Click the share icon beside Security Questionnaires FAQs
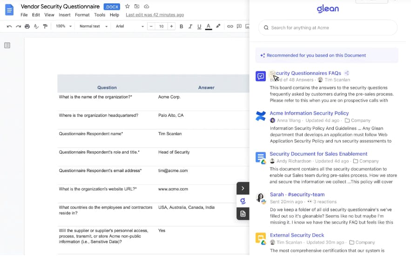The image size is (411, 258). [347, 73]
